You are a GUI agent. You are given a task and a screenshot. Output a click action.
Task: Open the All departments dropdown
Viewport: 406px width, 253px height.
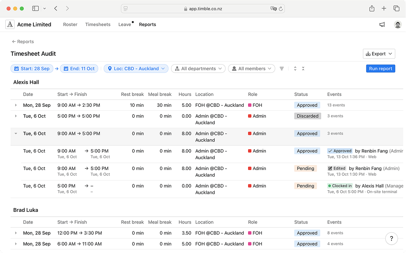pos(198,69)
